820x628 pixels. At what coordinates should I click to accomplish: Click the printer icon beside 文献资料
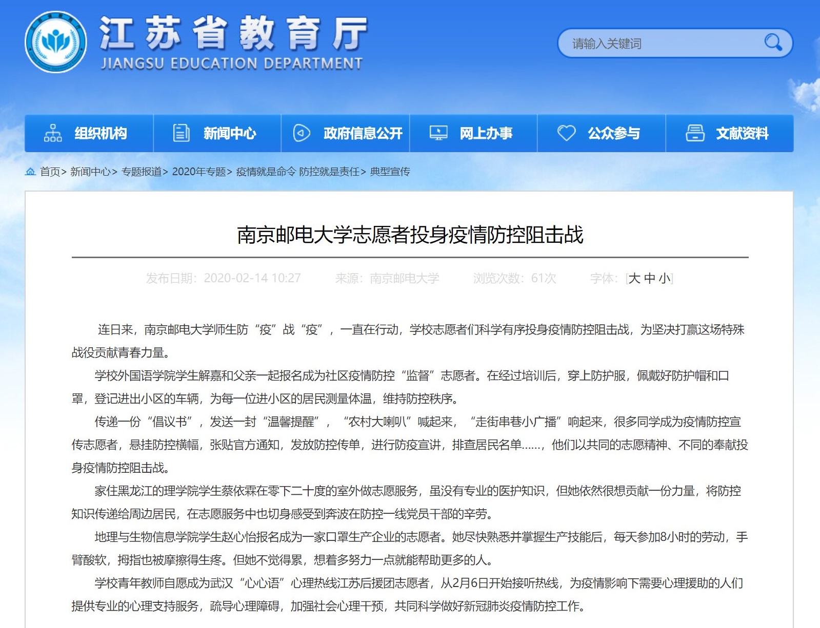695,133
